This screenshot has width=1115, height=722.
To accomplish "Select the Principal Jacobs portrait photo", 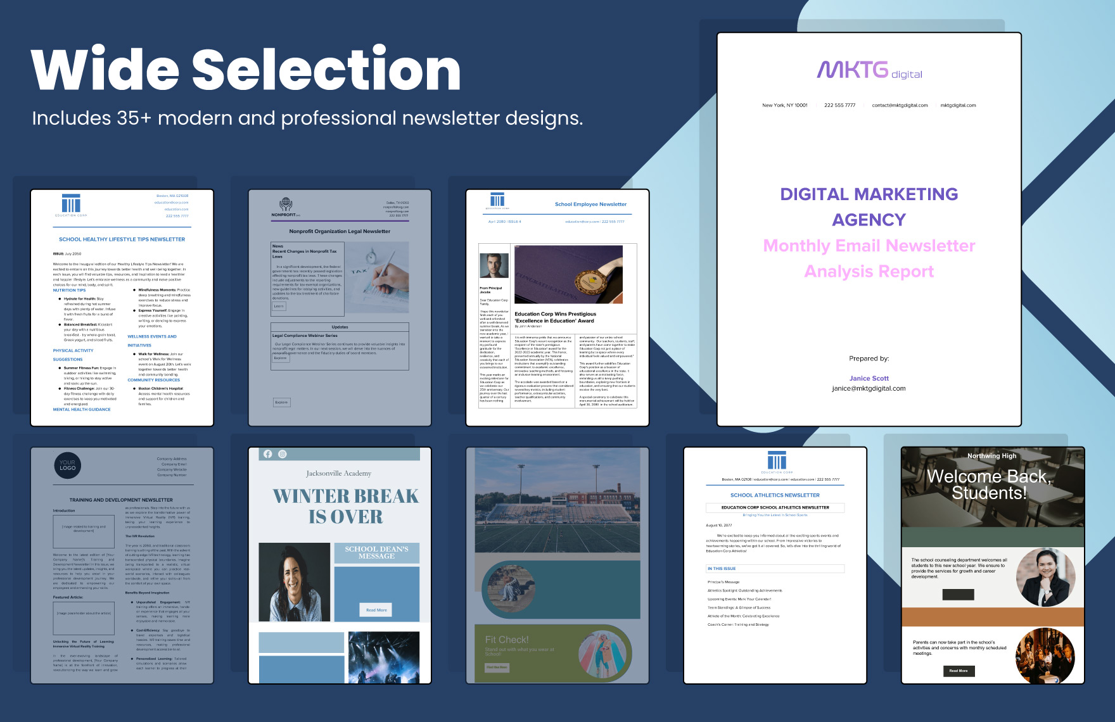I will pyautogui.click(x=494, y=267).
